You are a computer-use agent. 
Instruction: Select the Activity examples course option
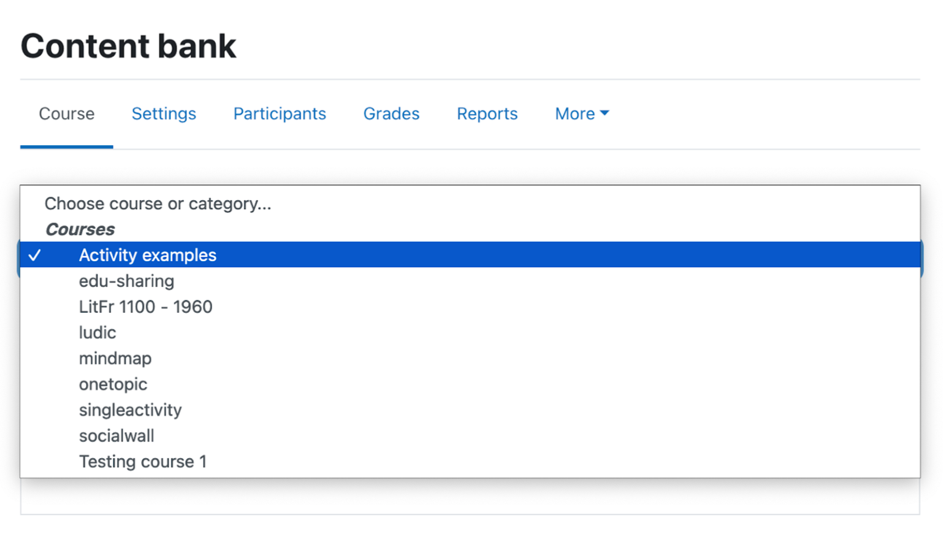point(470,255)
